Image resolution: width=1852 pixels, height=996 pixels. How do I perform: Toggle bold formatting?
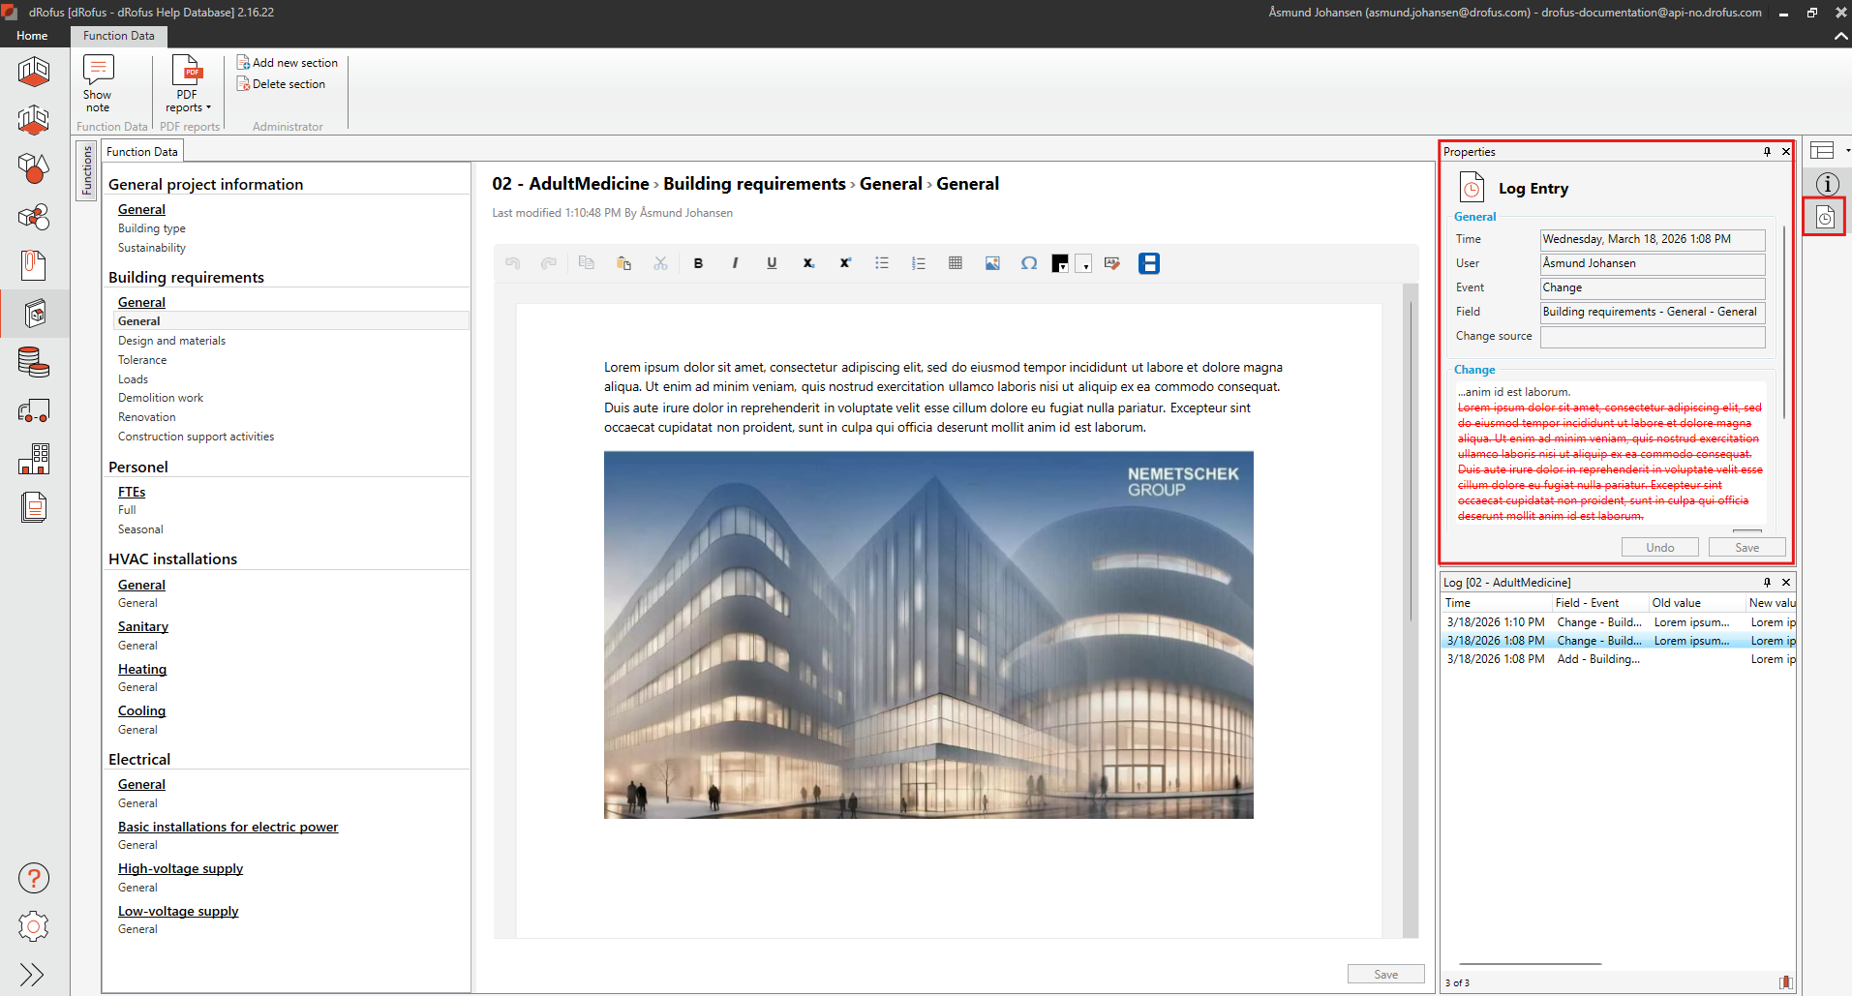pyautogui.click(x=698, y=263)
